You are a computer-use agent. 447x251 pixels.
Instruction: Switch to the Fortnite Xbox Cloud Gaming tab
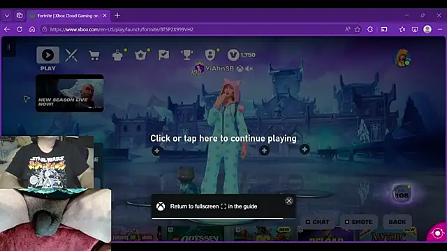tap(68, 15)
